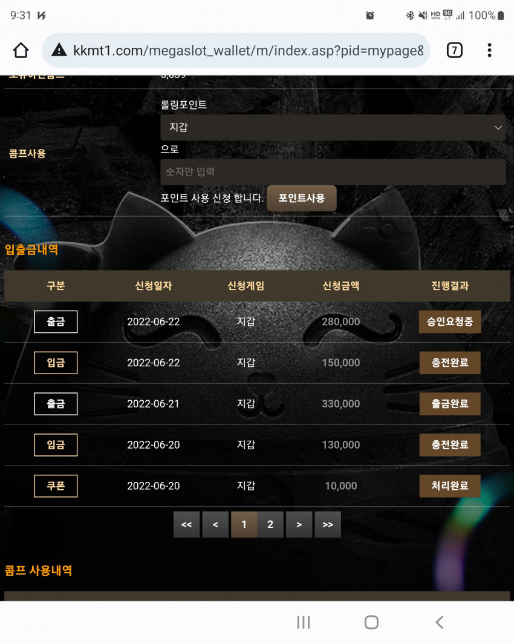Image resolution: width=514 pixels, height=643 pixels.
Task: Tap the alarm icon in status bar
Action: tap(370, 16)
